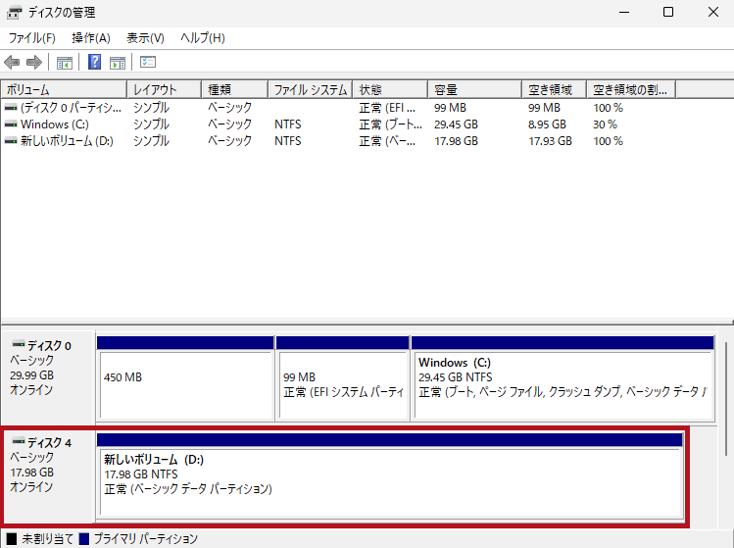Image resolution: width=734 pixels, height=548 pixels.
Task: Select the 99 MB EFI partition block
Action: point(342,377)
